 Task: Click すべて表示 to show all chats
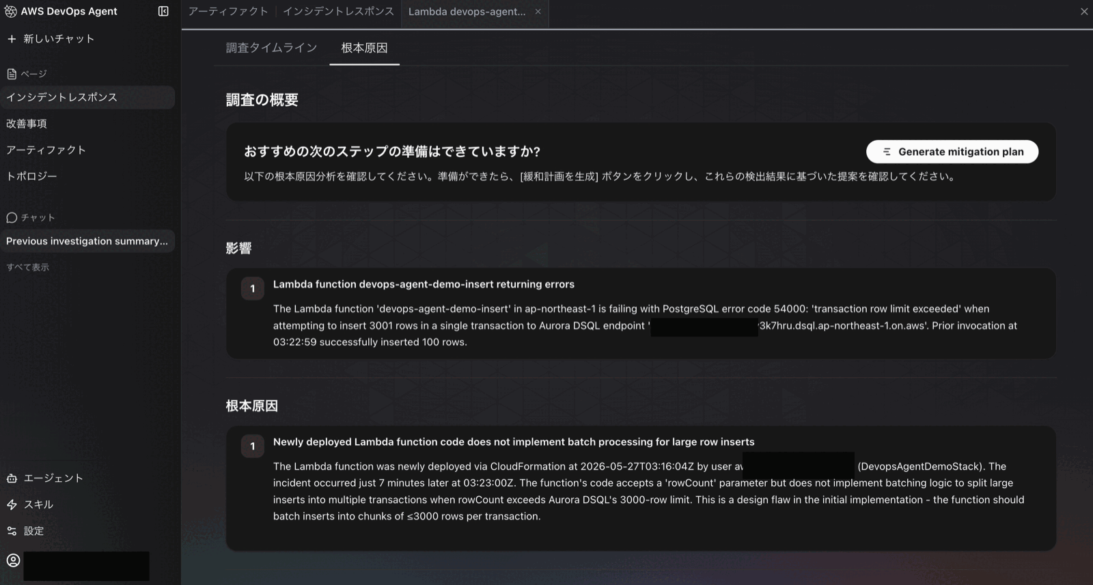(28, 267)
